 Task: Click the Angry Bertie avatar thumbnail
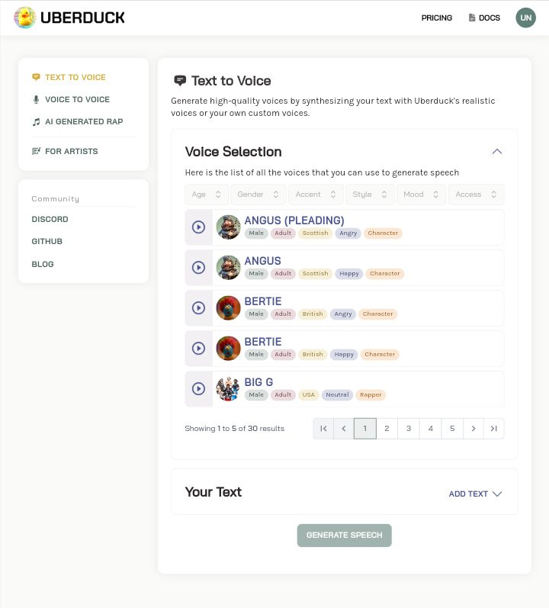pos(228,308)
